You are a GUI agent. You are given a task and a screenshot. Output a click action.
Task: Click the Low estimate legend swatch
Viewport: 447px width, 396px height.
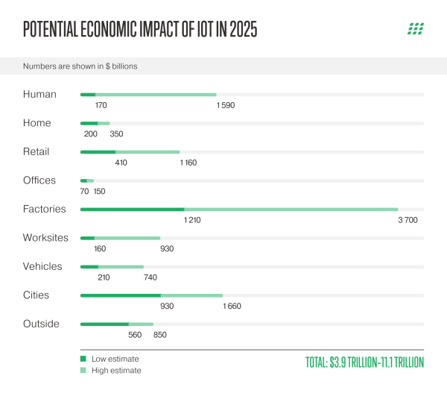point(83,358)
